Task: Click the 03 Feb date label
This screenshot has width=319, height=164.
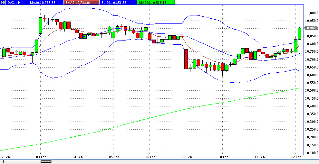Action: (x=42, y=157)
